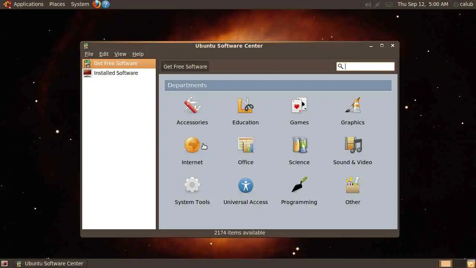Click the mail envelope indicator icon

click(x=389, y=4)
